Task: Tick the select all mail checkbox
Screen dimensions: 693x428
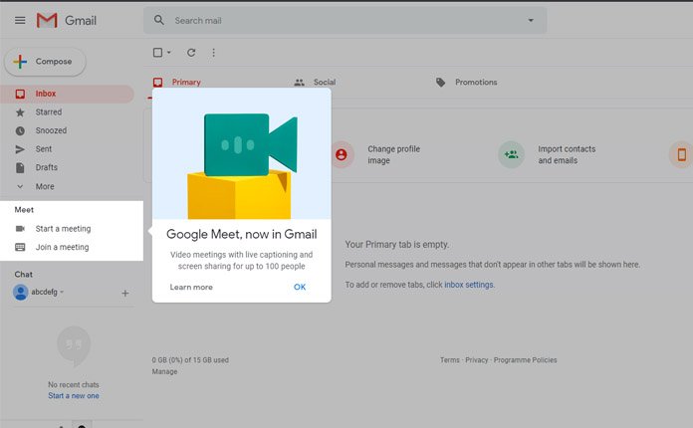Action: click(x=157, y=53)
